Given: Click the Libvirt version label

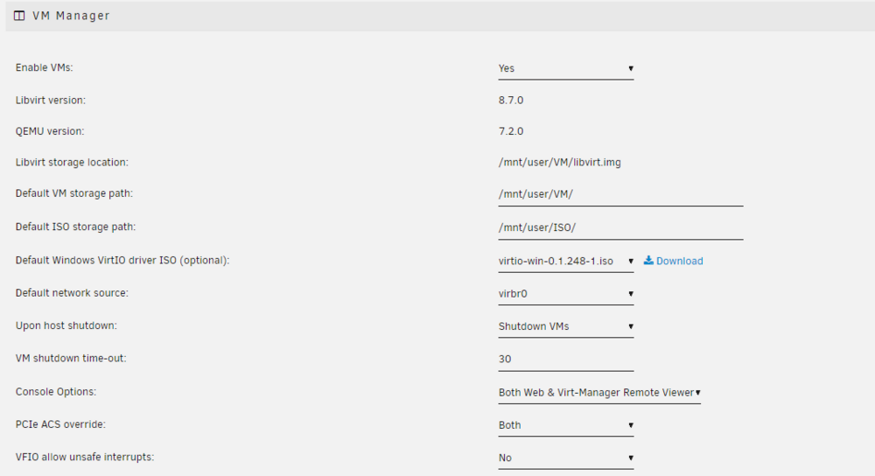Looking at the screenshot, I should [50, 101].
